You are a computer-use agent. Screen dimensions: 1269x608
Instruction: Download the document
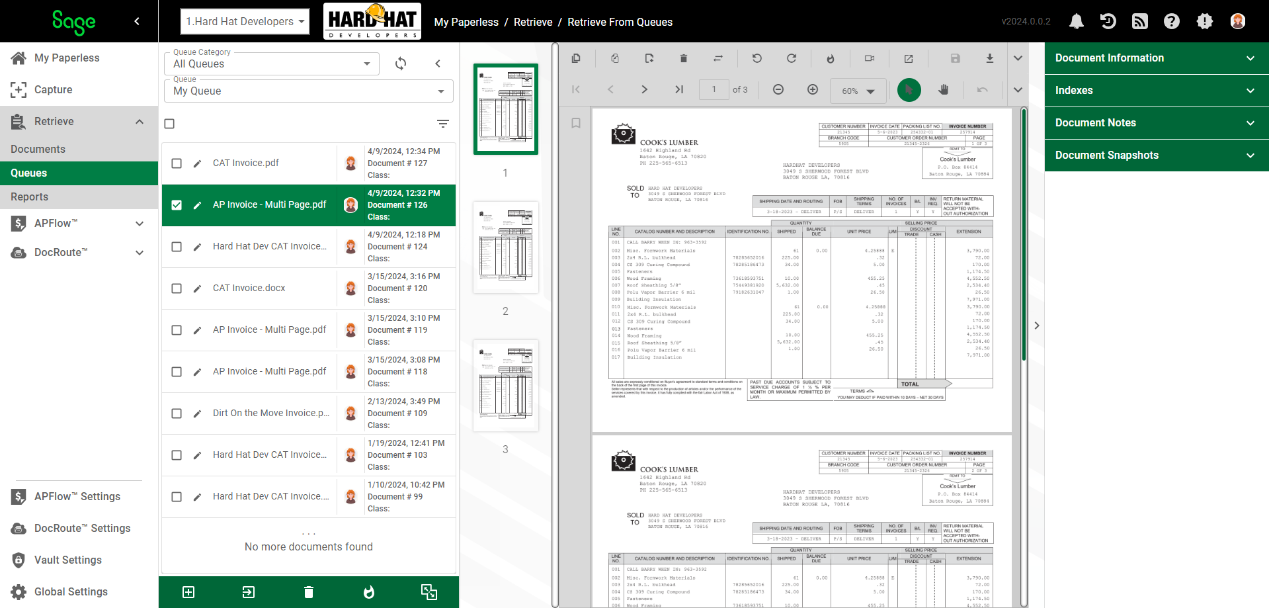[x=990, y=58]
